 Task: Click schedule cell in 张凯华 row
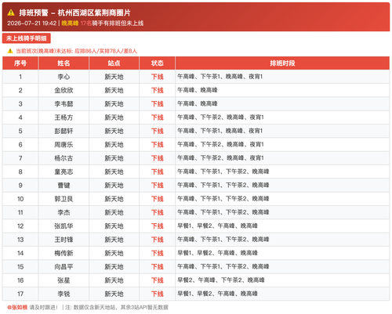(282, 226)
